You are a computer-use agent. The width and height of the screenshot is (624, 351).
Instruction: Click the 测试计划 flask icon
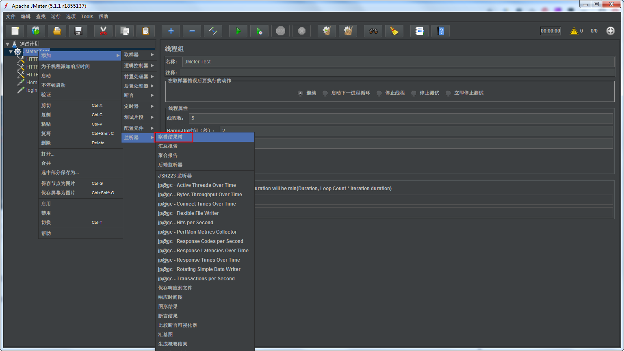pos(15,44)
